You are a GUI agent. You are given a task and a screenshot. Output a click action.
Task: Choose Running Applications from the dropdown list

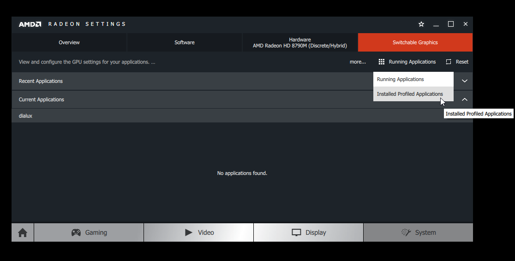[413, 79]
